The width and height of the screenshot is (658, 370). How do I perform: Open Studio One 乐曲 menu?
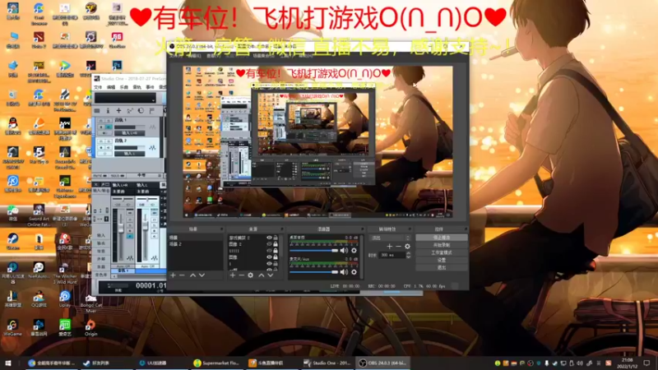click(x=124, y=87)
